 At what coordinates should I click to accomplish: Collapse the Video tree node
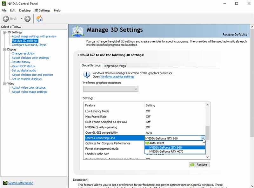pyautogui.click(x=4, y=84)
